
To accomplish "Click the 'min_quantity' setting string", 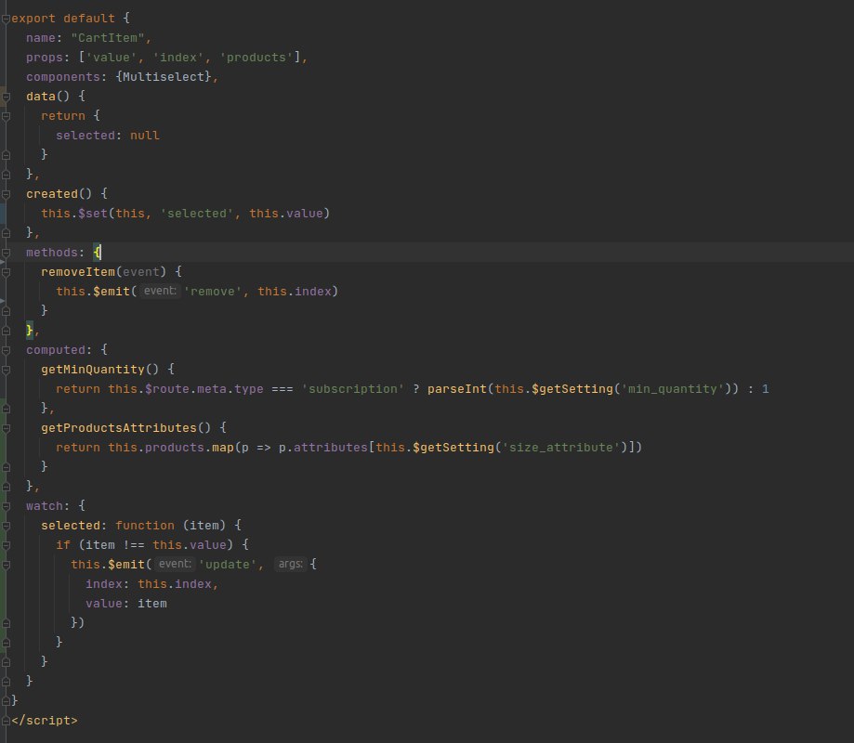I will point(673,388).
